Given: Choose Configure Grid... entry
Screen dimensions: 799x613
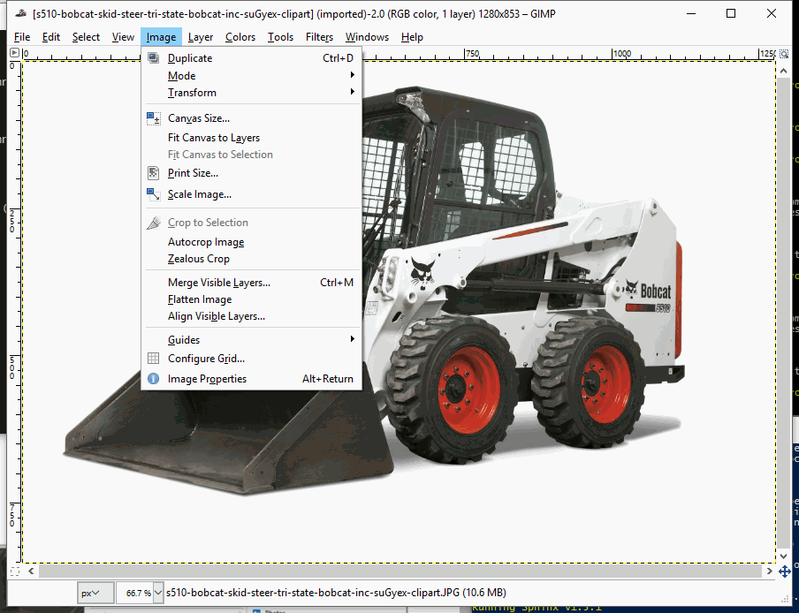Looking at the screenshot, I should (252, 359).
